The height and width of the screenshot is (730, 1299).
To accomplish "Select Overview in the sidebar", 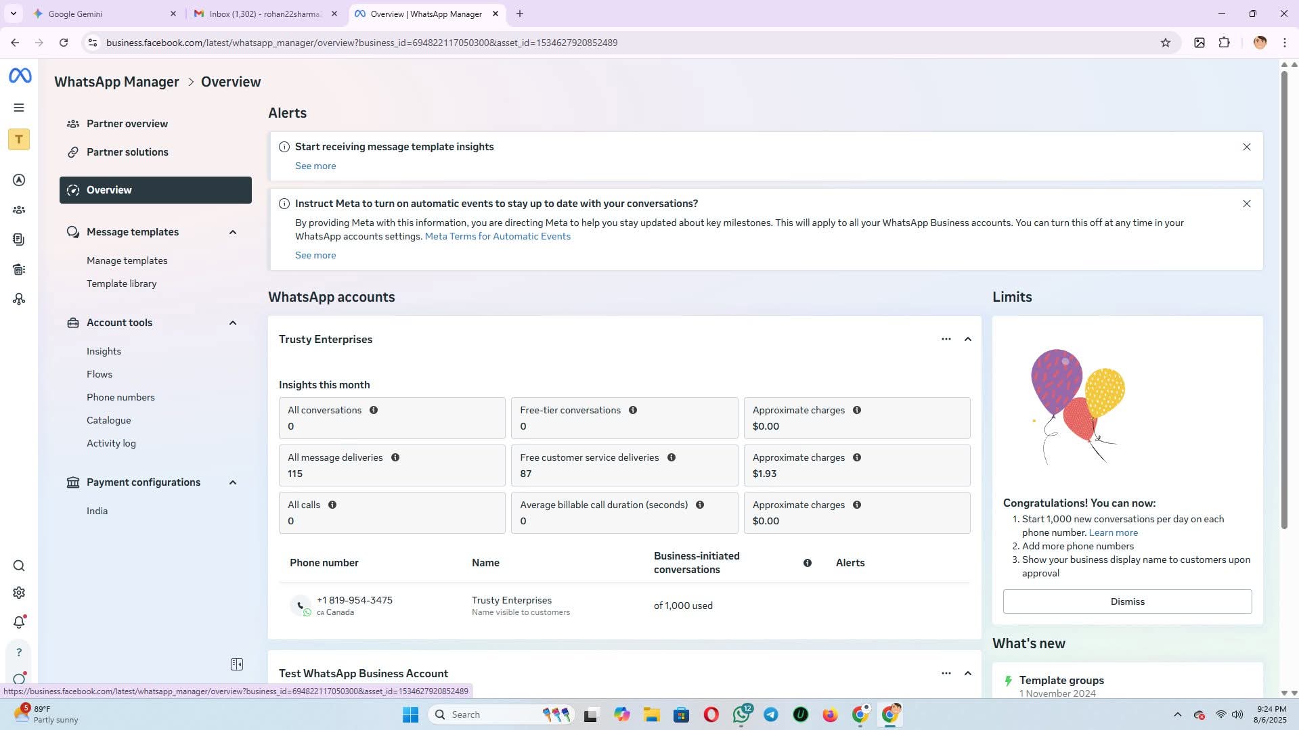I will pyautogui.click(x=156, y=190).
